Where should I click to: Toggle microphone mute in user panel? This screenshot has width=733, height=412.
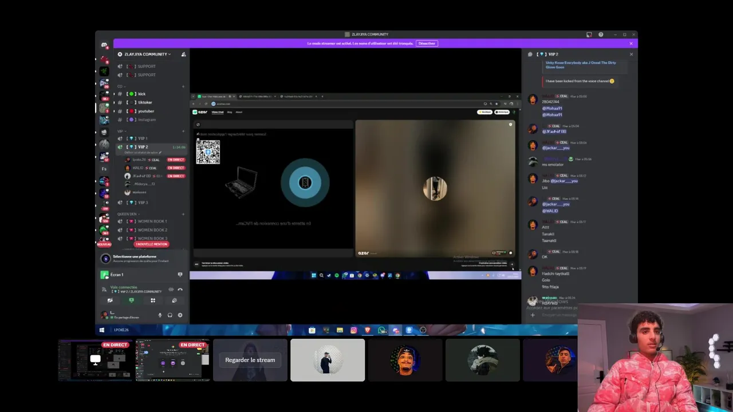point(160,315)
